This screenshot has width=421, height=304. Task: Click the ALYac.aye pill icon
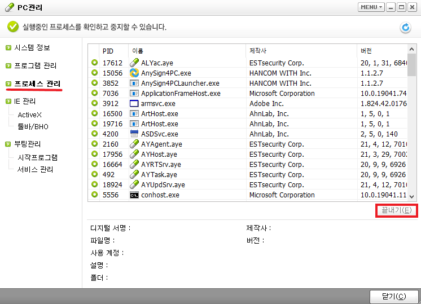[134, 63]
